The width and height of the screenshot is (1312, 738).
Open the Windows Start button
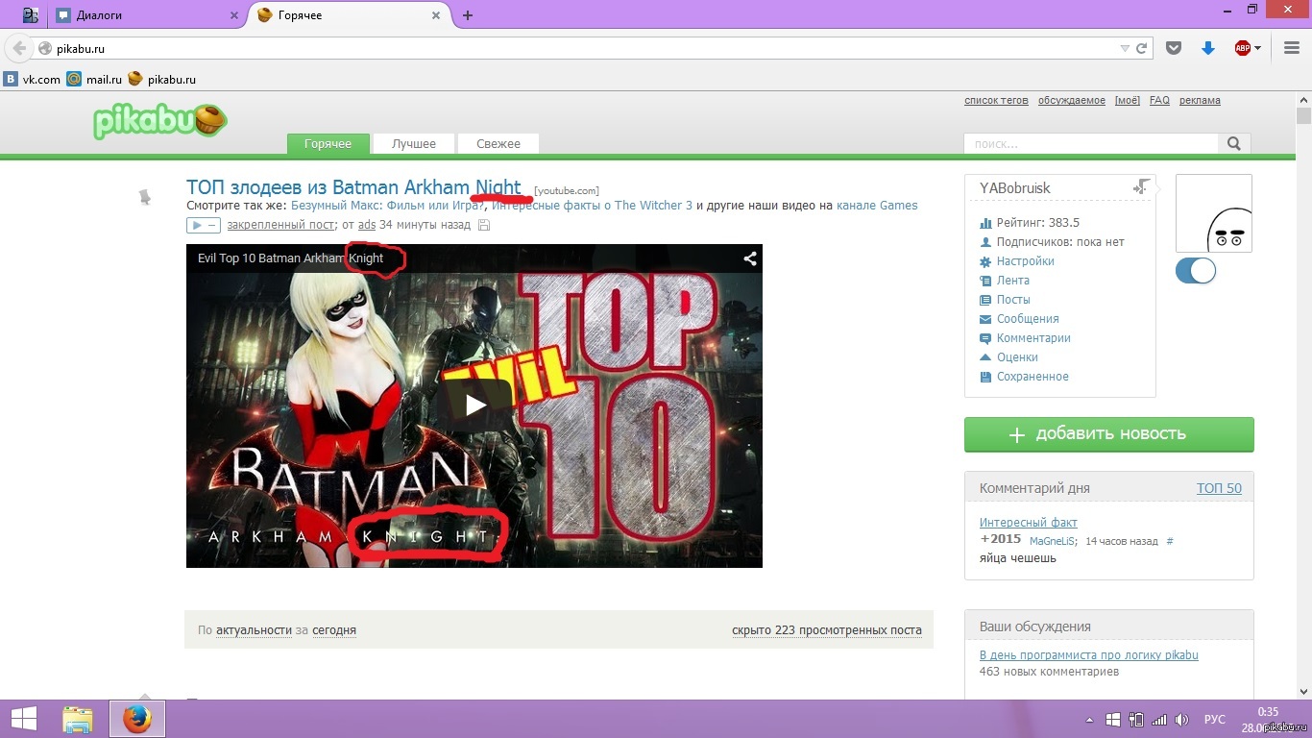tap(23, 719)
